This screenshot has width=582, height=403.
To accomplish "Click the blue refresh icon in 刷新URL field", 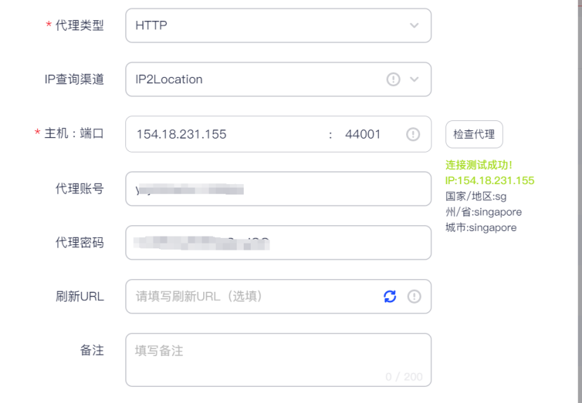I will 390,297.
